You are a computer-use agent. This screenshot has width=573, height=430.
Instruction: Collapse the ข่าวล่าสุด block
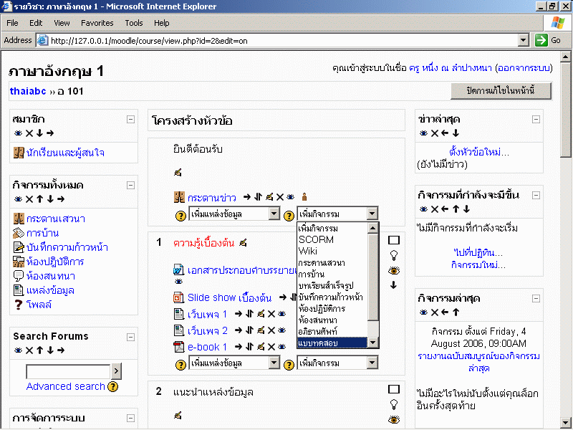tap(536, 120)
